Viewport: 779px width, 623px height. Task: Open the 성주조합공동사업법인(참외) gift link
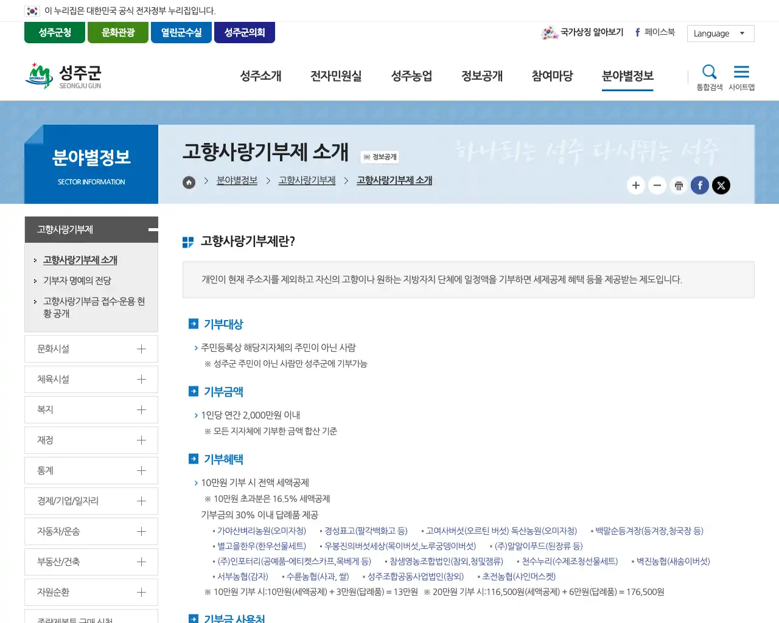tap(416, 577)
